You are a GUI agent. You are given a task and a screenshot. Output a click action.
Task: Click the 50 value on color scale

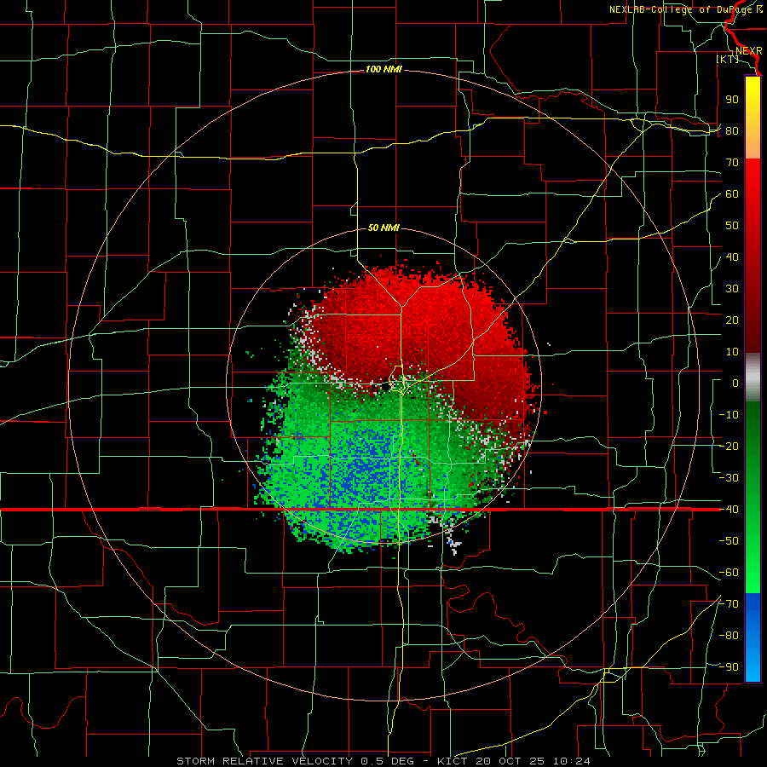(x=732, y=226)
